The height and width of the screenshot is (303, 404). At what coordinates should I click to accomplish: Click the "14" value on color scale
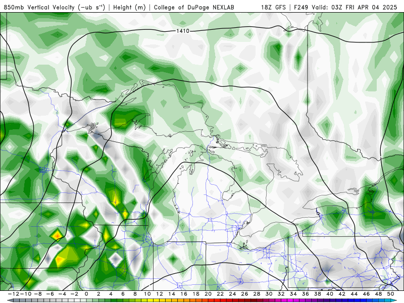click(172, 294)
